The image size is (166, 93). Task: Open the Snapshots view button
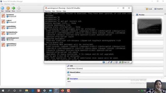158,9
